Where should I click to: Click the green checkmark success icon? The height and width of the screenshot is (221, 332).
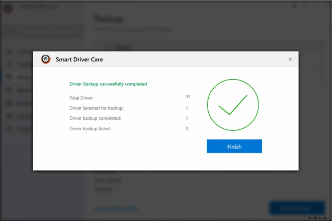coord(233,104)
